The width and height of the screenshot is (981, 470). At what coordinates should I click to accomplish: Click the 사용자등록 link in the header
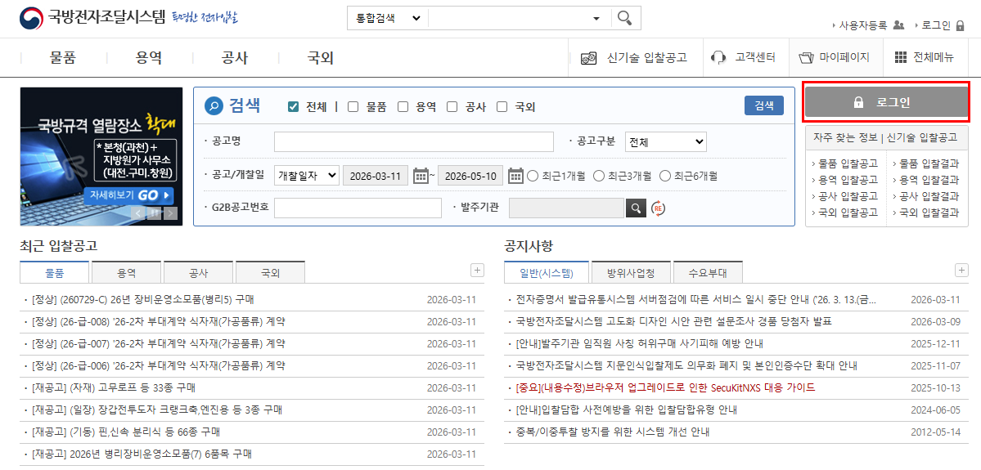pos(862,25)
